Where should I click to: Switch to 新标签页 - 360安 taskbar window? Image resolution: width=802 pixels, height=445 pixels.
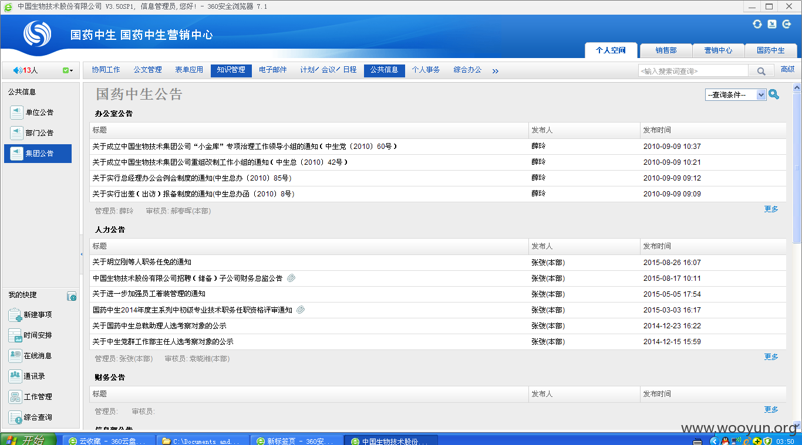pyautogui.click(x=297, y=441)
